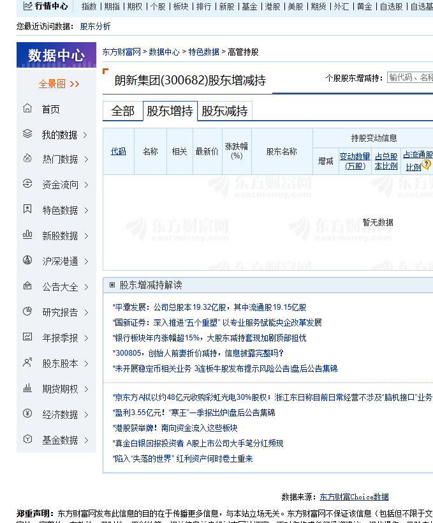Open 基金 in the top navigation
The image size is (433, 523).
(x=249, y=6)
